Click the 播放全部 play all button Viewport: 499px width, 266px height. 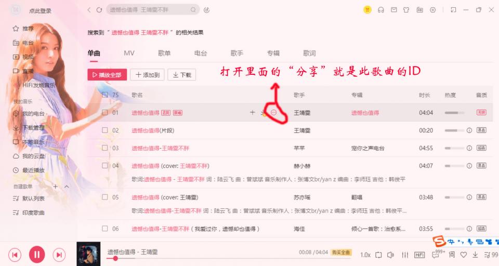107,75
